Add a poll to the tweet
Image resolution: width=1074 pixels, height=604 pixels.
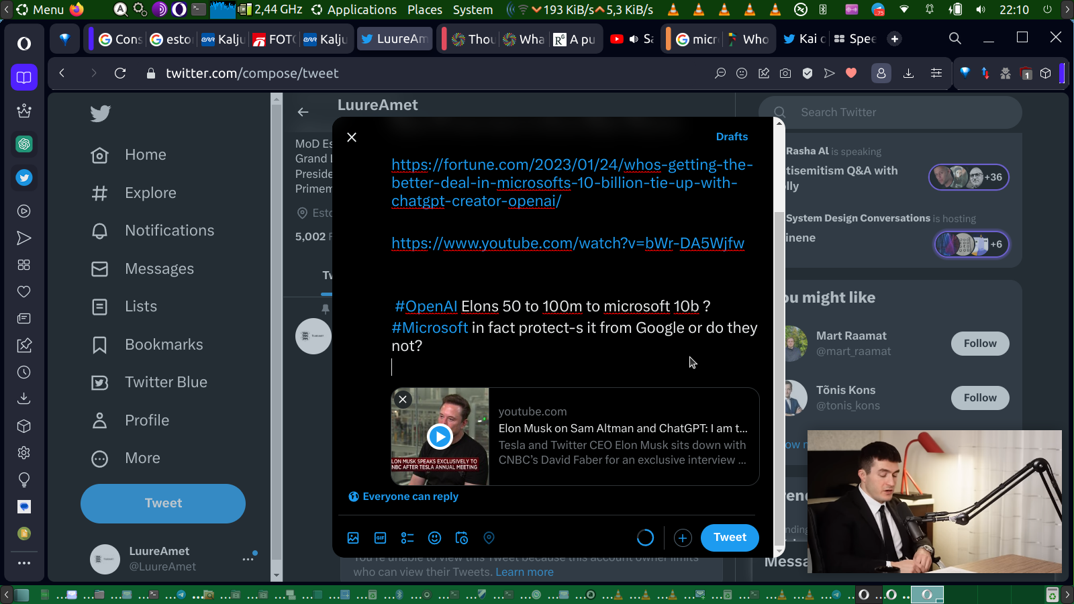coord(407,538)
